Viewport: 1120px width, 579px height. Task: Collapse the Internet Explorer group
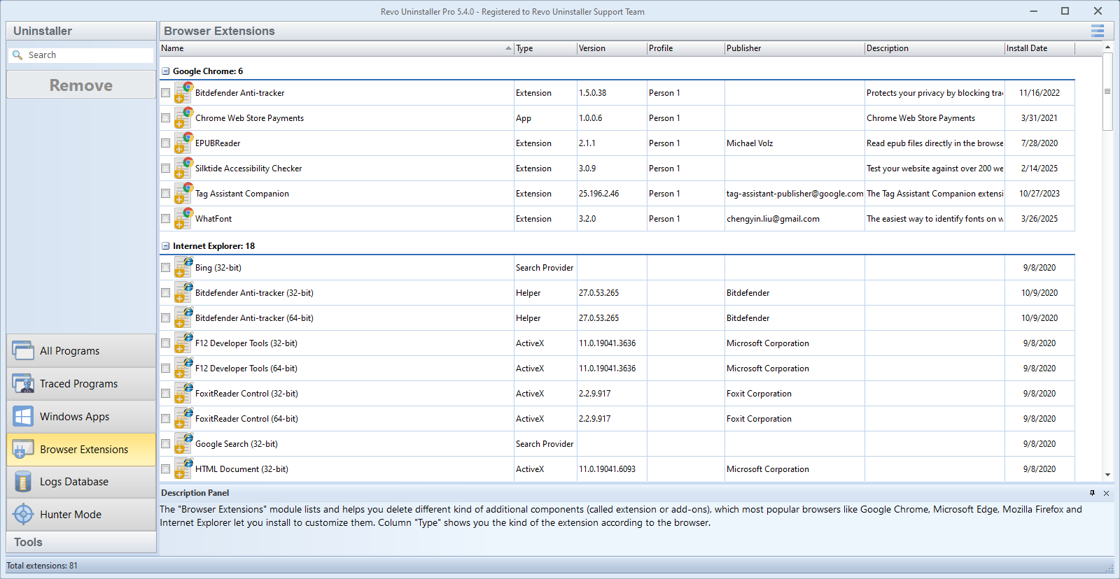pos(166,246)
